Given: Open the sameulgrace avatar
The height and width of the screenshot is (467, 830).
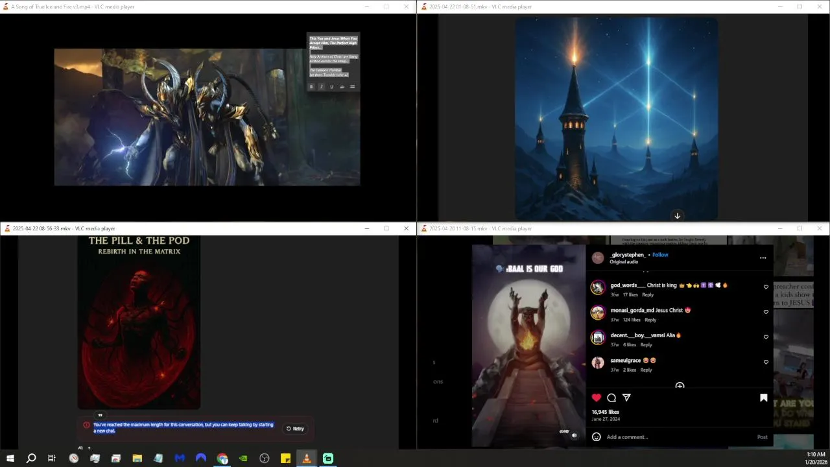Looking at the screenshot, I should click(598, 363).
